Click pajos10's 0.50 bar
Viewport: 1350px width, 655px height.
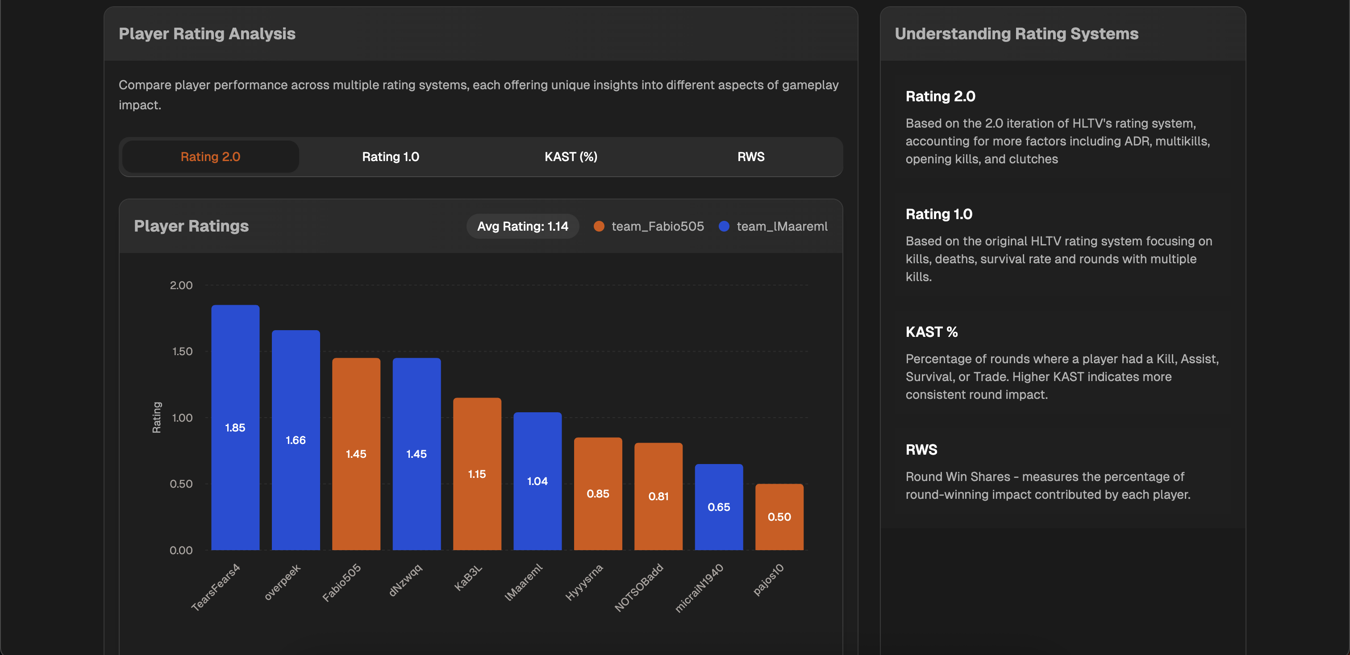779,517
